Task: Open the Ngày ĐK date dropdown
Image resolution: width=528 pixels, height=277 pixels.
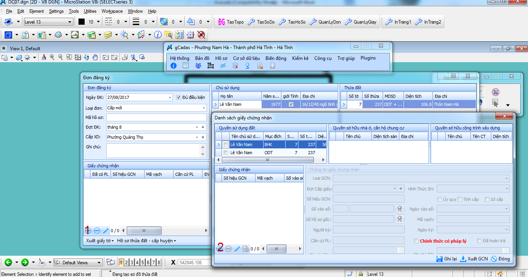Action: click(x=170, y=98)
